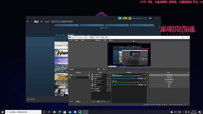Toggle visibility of the gamepad-icon capture source
The height and width of the screenshot is (114, 203).
[x=108, y=89]
